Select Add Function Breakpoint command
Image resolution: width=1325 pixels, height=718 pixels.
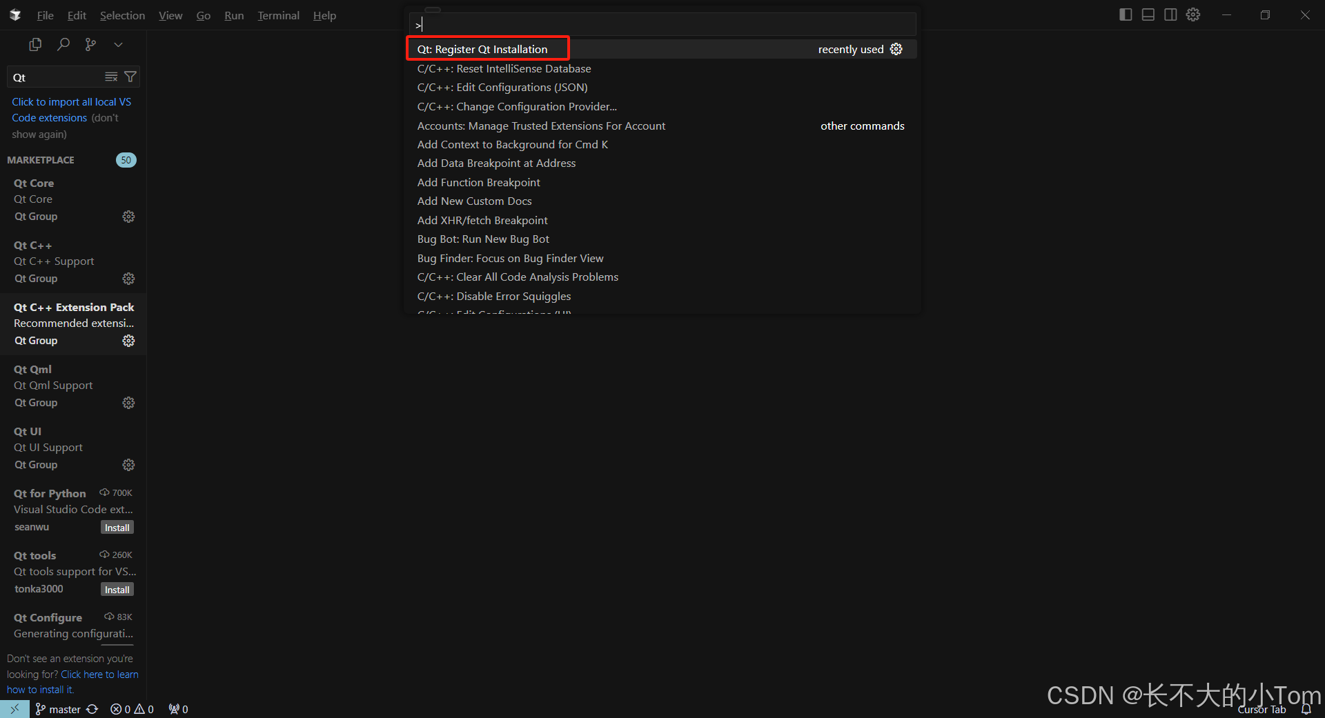(x=661, y=182)
